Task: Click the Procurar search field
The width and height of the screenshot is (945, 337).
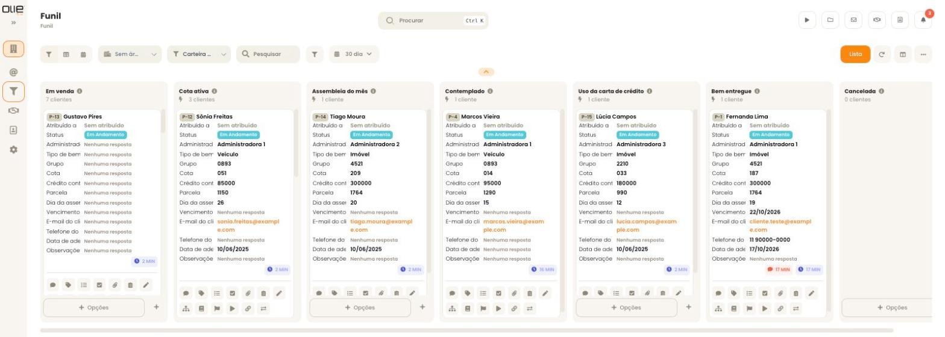Action: (433, 20)
